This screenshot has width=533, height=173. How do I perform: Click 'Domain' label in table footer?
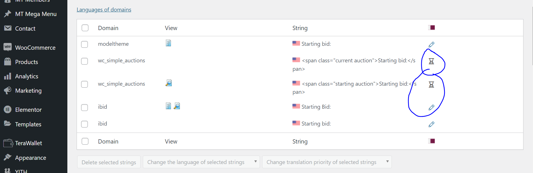click(x=108, y=142)
